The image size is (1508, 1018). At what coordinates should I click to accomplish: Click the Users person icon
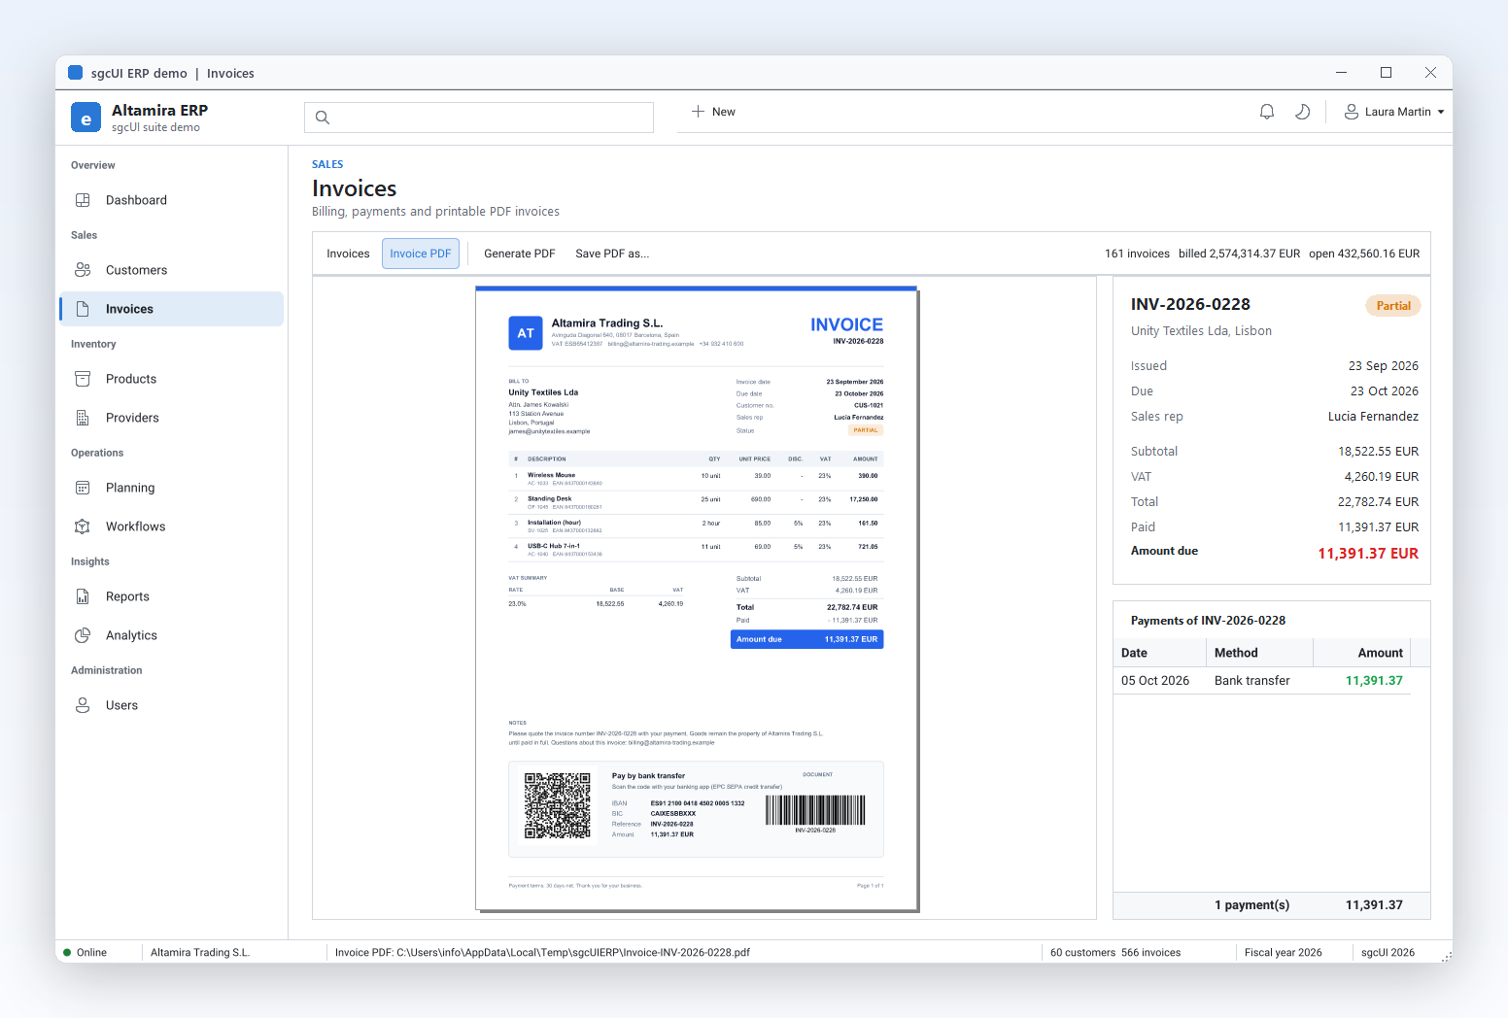pyautogui.click(x=83, y=705)
